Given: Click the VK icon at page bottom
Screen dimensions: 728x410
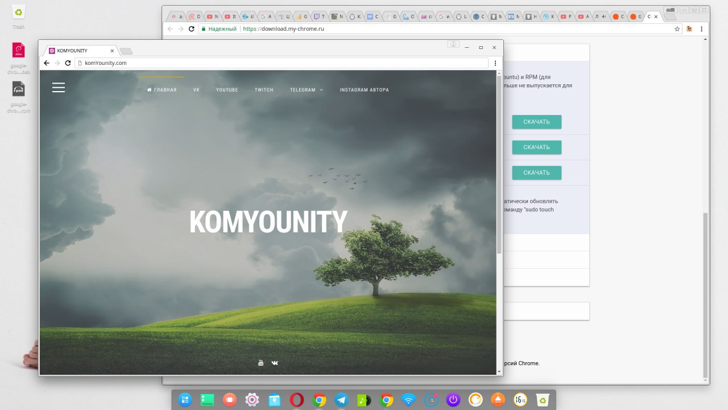Looking at the screenshot, I should [x=275, y=363].
